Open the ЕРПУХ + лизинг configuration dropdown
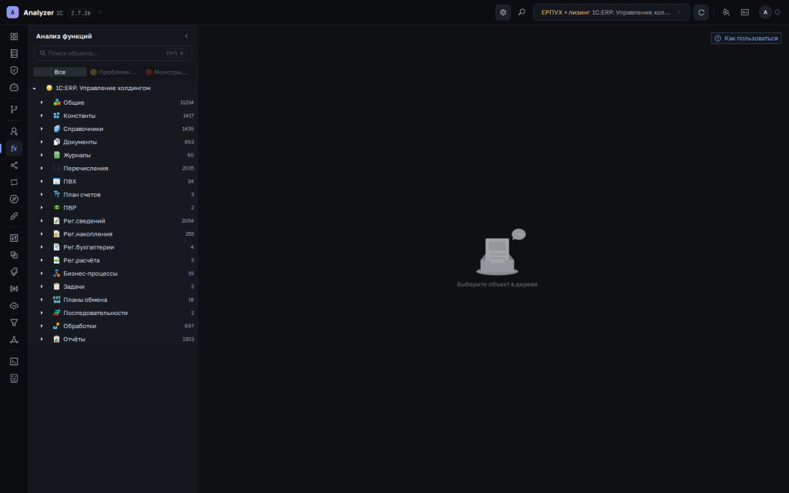 (x=611, y=12)
